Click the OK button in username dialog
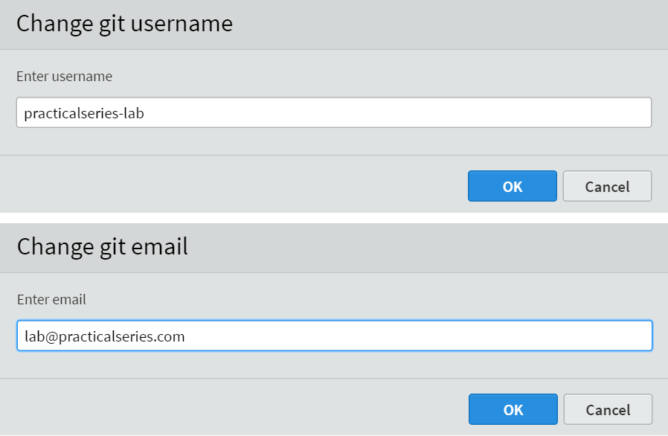Image resolution: width=668 pixels, height=436 pixels. pyautogui.click(x=512, y=186)
